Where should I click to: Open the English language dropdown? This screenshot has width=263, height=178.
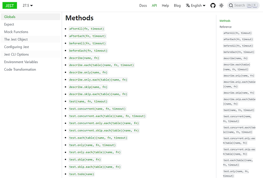click(196, 6)
